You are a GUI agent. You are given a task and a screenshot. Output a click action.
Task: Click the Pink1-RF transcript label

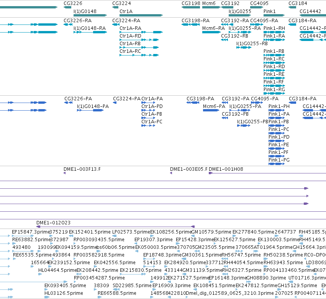(274, 82)
